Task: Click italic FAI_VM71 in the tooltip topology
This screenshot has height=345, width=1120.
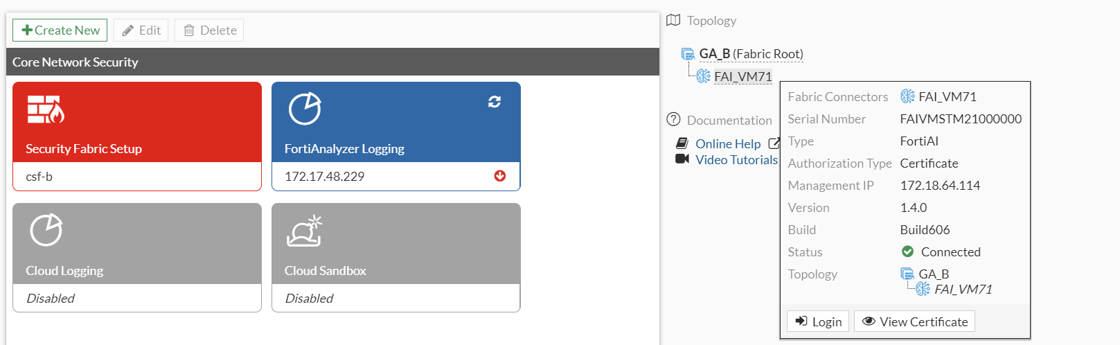Action: pos(963,289)
